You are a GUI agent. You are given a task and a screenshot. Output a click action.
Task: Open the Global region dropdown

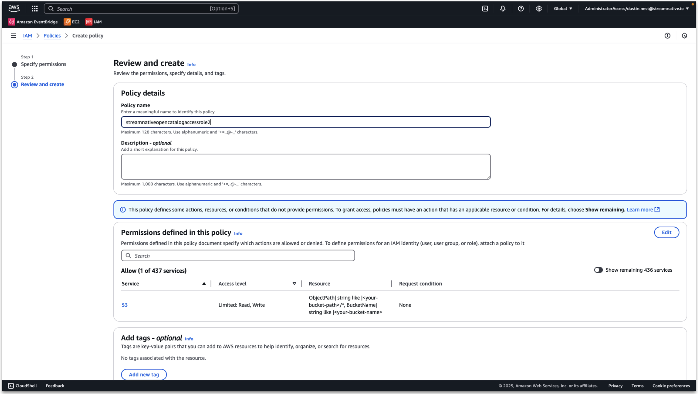[x=562, y=8]
